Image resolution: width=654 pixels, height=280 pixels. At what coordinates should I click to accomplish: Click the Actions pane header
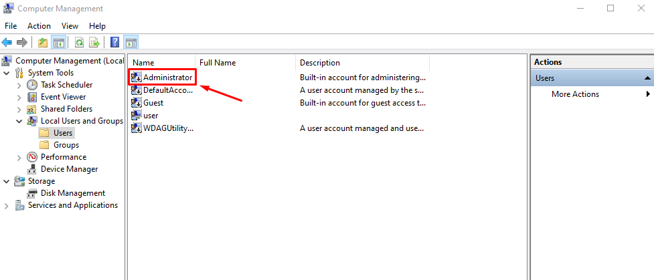(592, 62)
